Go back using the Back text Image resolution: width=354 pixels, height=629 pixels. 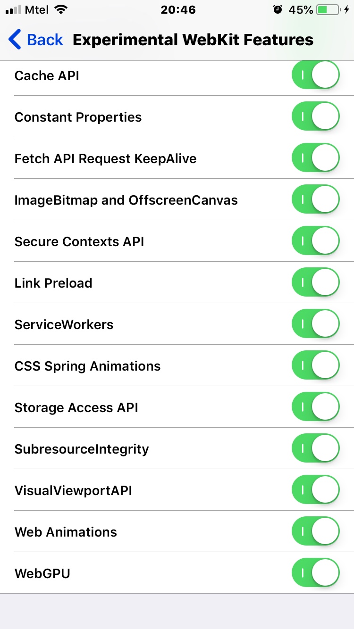pyautogui.click(x=45, y=40)
